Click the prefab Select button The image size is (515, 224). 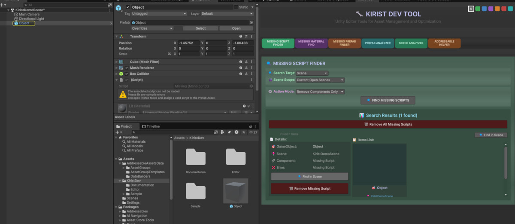(200, 28)
